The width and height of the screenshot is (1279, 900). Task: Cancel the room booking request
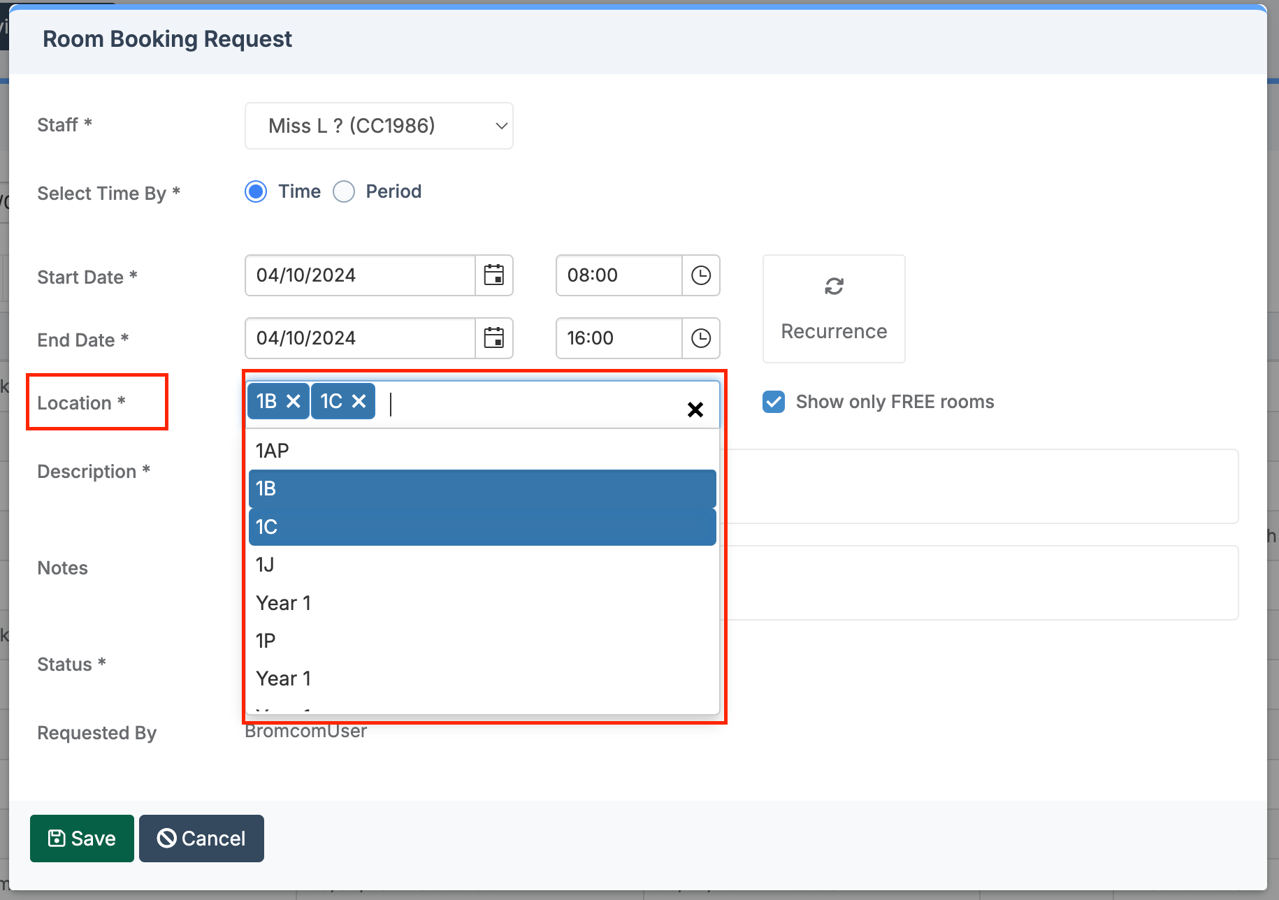tap(201, 839)
